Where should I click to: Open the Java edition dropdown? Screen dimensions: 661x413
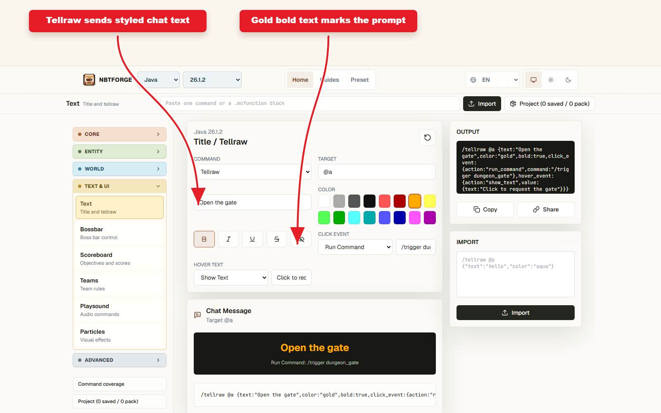(x=159, y=80)
